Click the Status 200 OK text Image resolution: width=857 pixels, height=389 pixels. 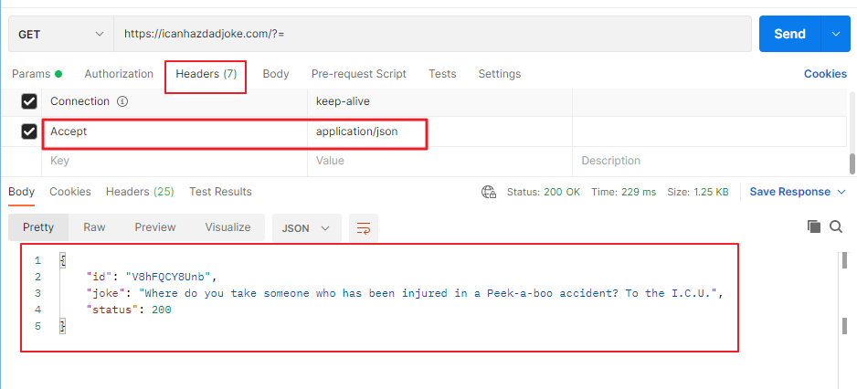pyautogui.click(x=544, y=193)
